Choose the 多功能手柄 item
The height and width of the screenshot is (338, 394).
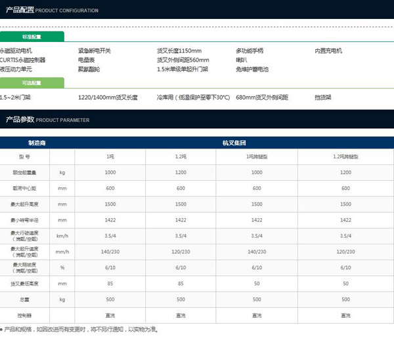pyautogui.click(x=253, y=50)
